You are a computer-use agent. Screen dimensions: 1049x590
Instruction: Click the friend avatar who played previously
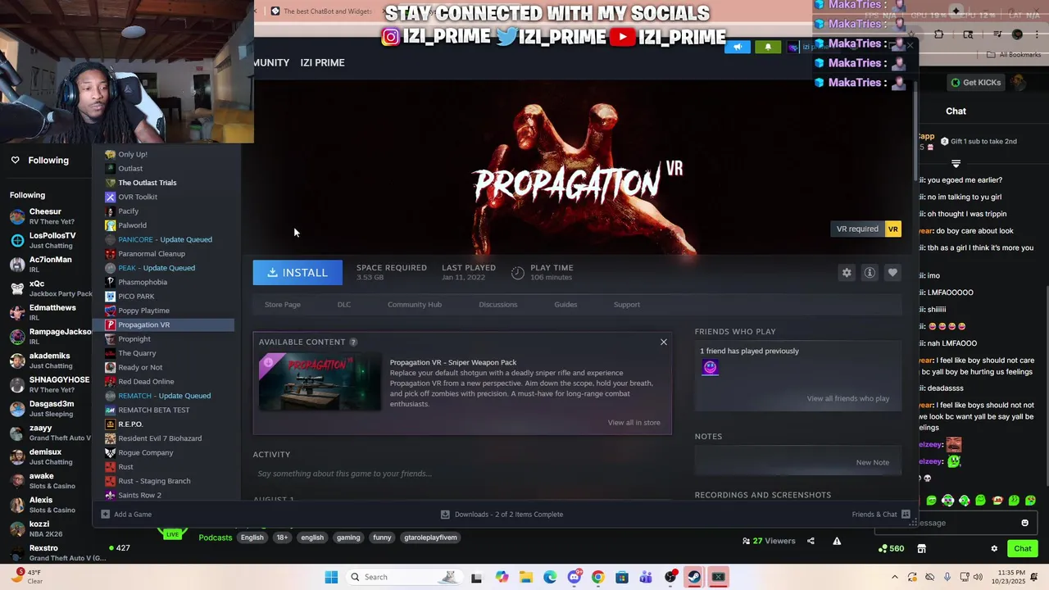click(x=710, y=368)
